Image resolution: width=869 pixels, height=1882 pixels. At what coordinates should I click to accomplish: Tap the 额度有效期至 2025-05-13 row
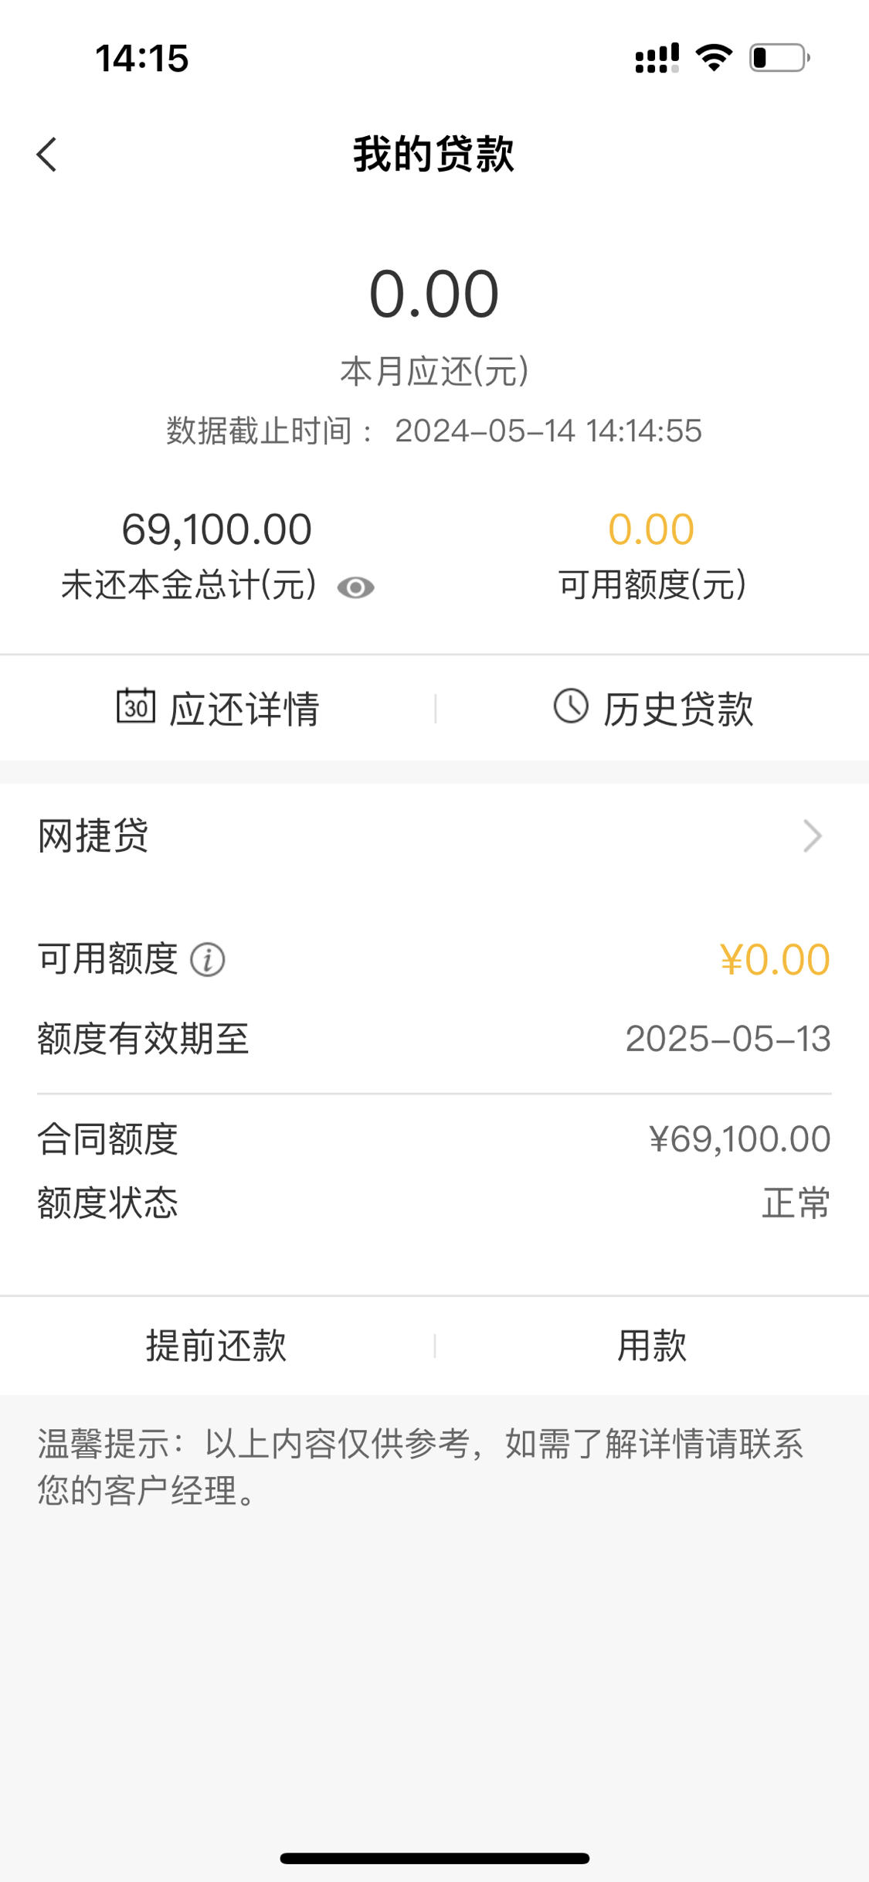pyautogui.click(x=434, y=1039)
